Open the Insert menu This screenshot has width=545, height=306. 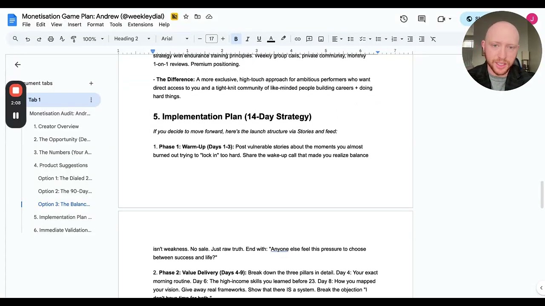pos(75,25)
